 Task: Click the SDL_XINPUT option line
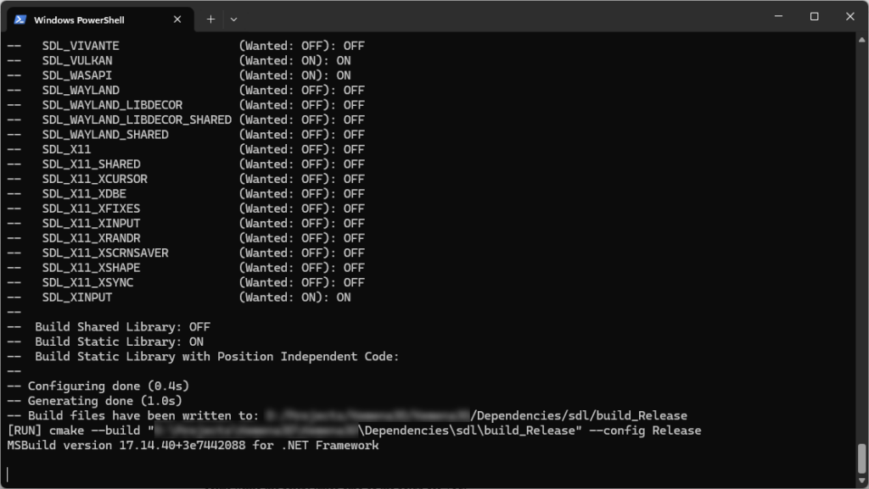click(179, 297)
